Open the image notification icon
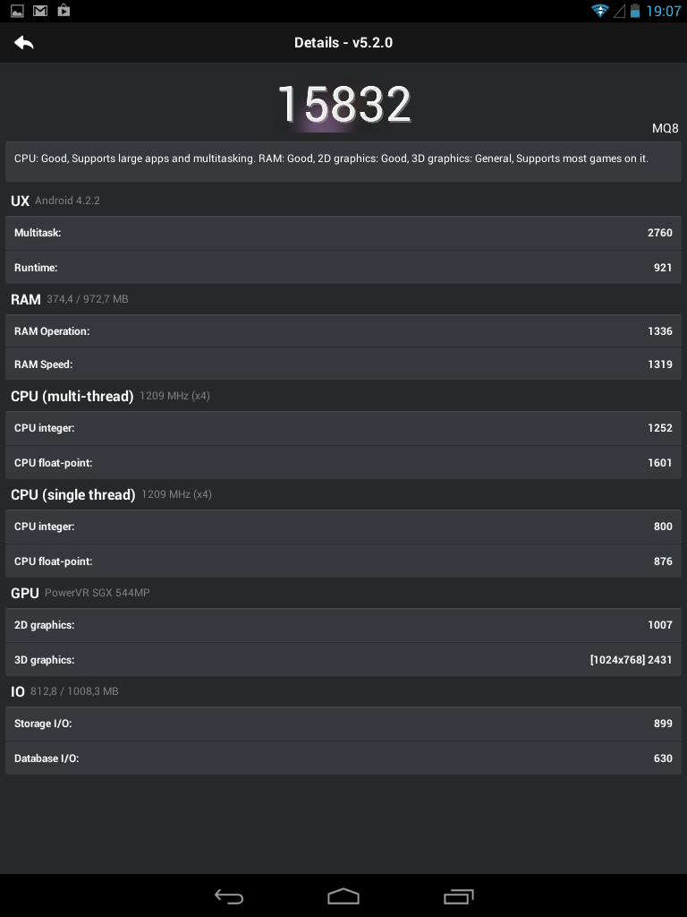Screen dimensions: 687x917 click(17, 11)
